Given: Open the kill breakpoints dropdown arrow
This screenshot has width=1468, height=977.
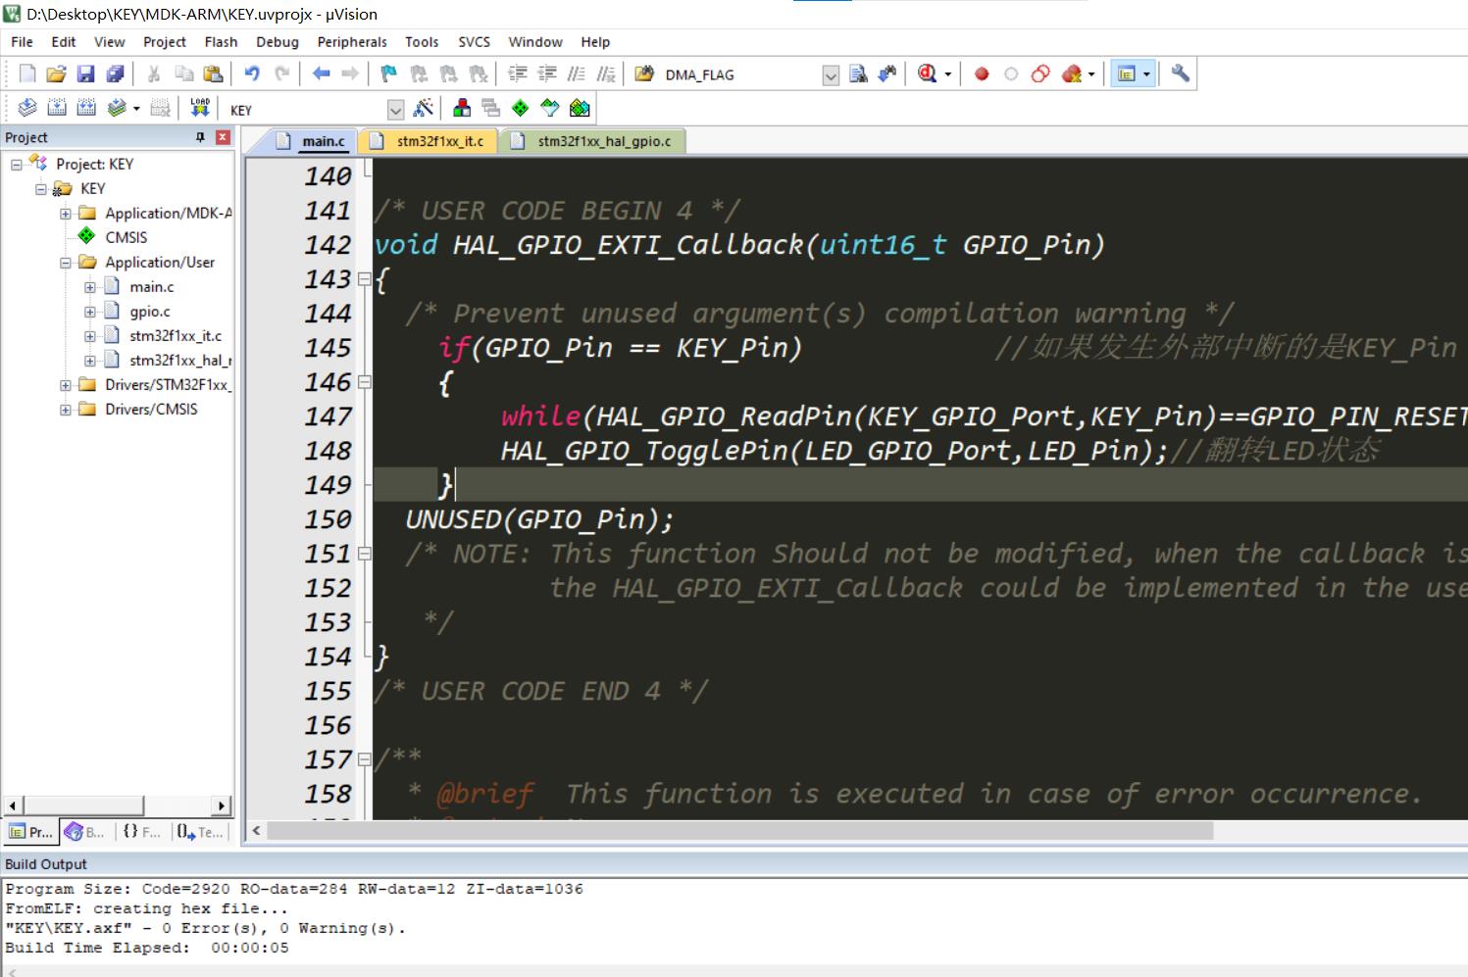Looking at the screenshot, I should tap(1091, 74).
